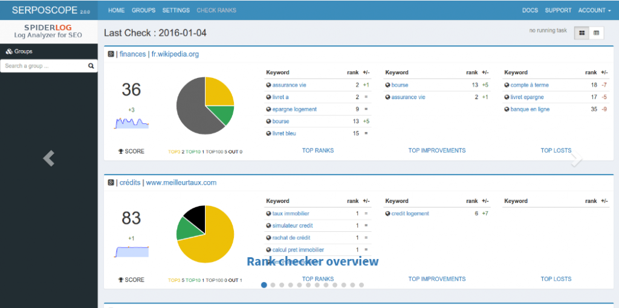Click globe icon beside 'assurance vie' ranked +1 in Top Ranks
The width and height of the screenshot is (619, 308).
(269, 85)
